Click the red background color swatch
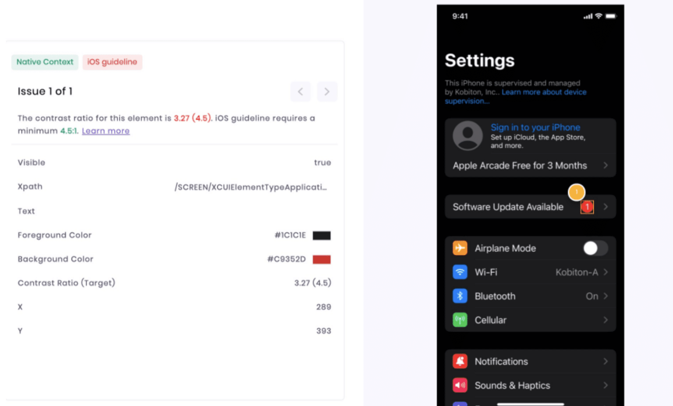Viewport: 673px width, 406px height. 322,259
